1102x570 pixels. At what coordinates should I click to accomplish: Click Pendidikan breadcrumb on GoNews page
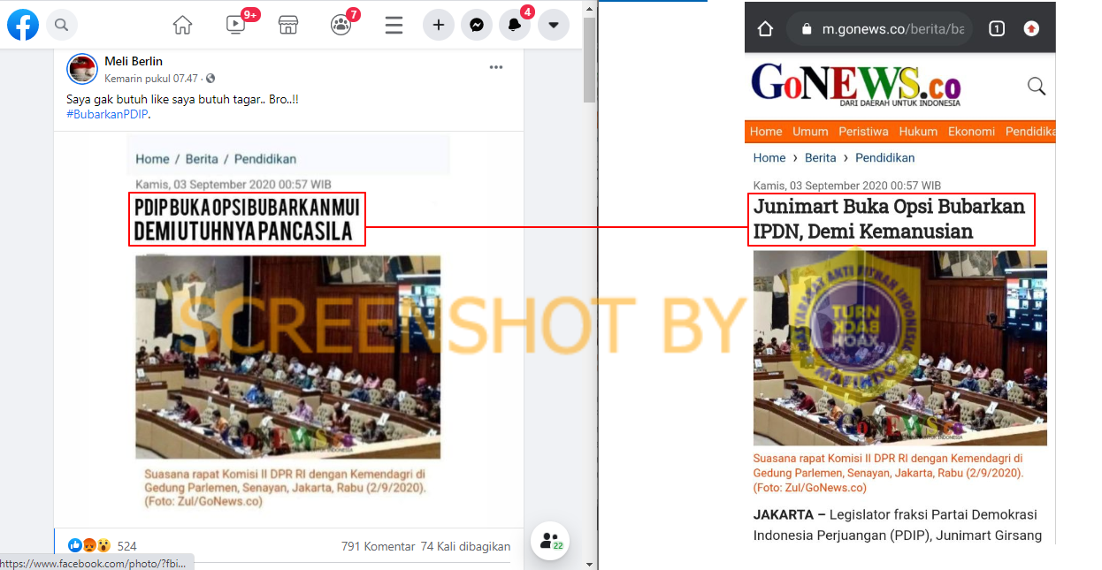885,157
